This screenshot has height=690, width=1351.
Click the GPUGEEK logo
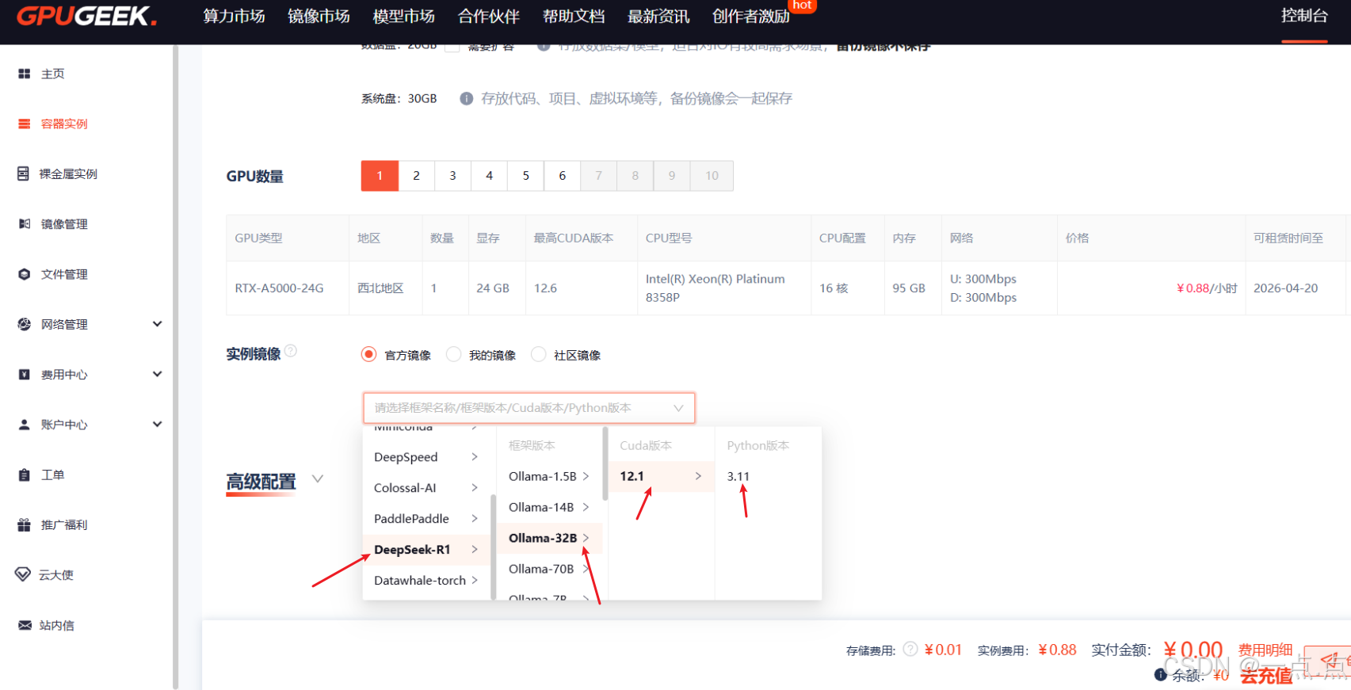coord(86,16)
